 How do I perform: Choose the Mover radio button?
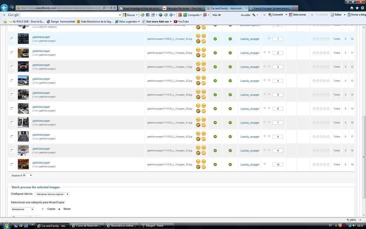[x=59, y=209]
